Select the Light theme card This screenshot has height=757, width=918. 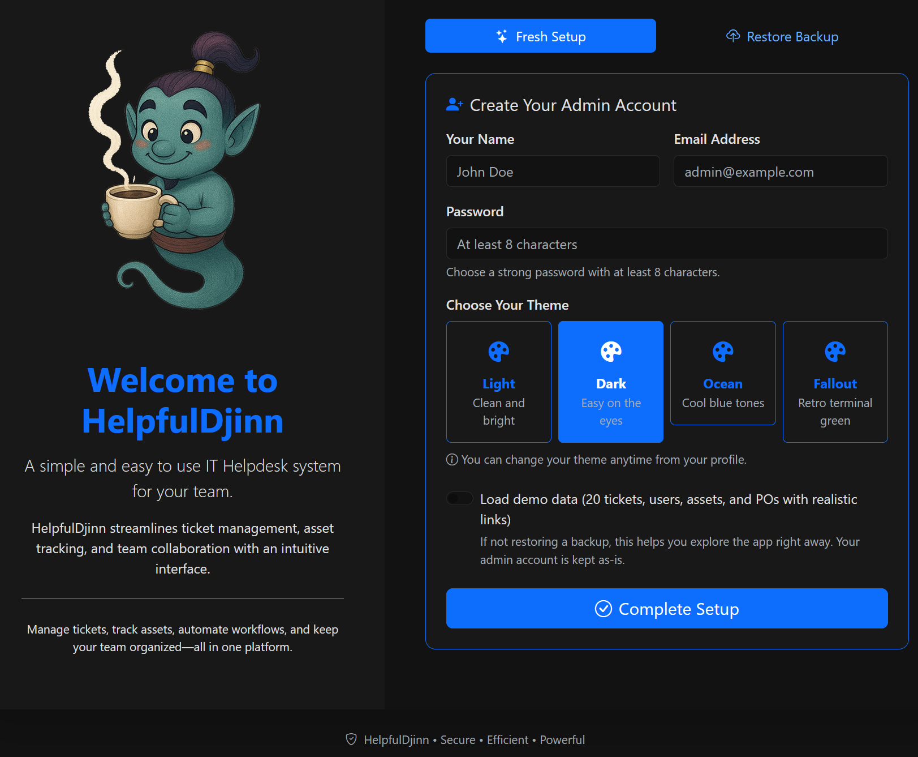[x=498, y=382]
